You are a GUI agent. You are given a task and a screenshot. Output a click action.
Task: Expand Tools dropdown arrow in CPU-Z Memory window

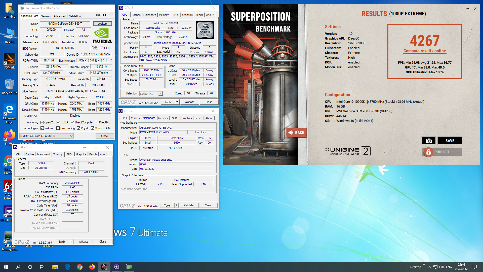coord(71,242)
